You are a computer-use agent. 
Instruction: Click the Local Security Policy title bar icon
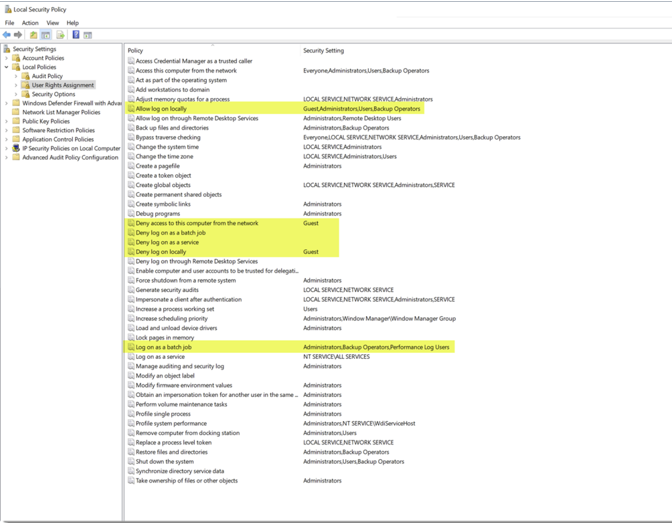[x=8, y=9]
